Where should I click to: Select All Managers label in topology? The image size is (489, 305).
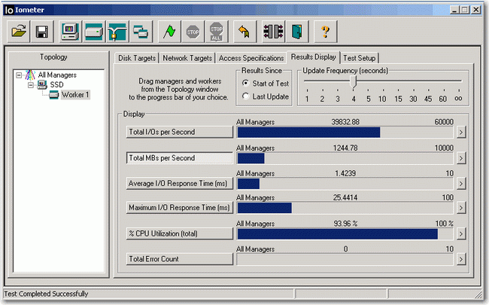tap(57, 75)
